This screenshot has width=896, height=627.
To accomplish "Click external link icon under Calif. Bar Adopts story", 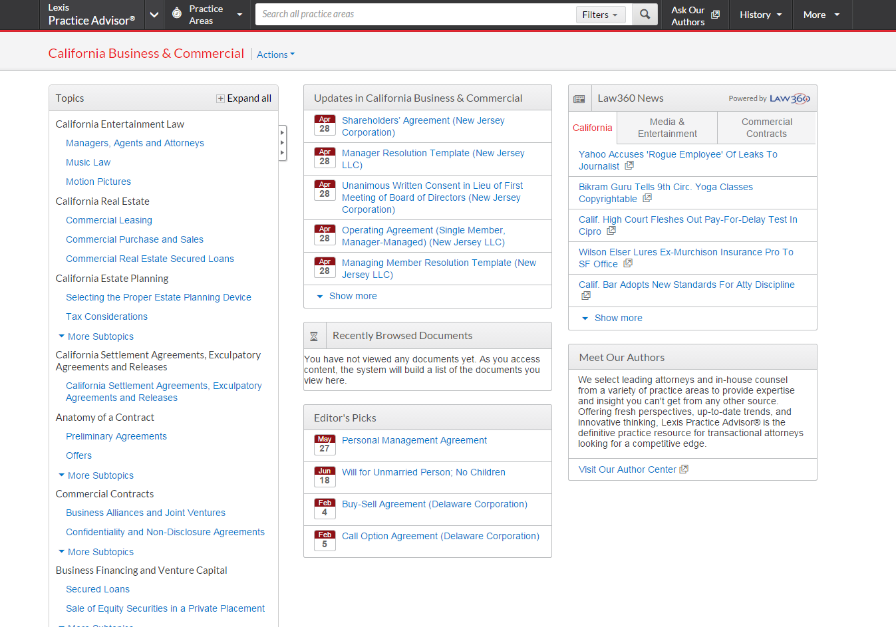I will (586, 296).
